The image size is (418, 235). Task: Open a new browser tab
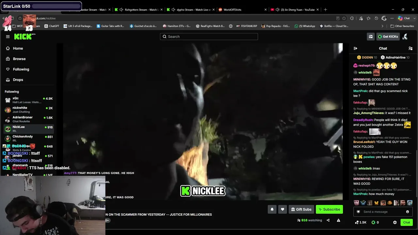point(325,10)
